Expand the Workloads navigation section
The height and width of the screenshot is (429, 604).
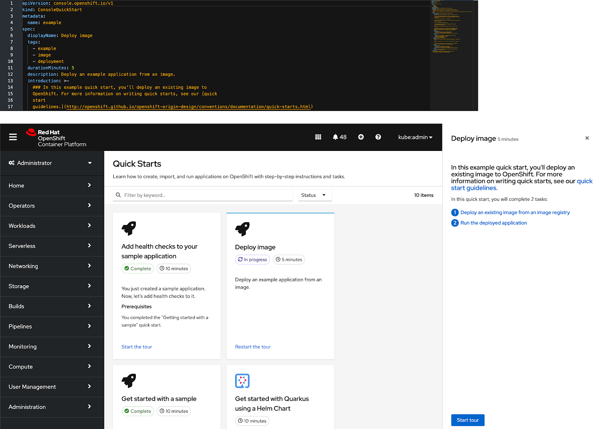click(x=52, y=226)
